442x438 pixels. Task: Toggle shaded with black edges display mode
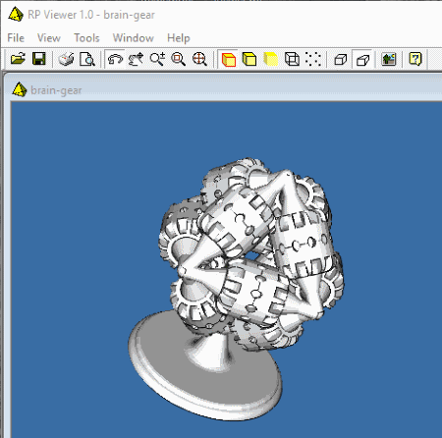pos(249,59)
